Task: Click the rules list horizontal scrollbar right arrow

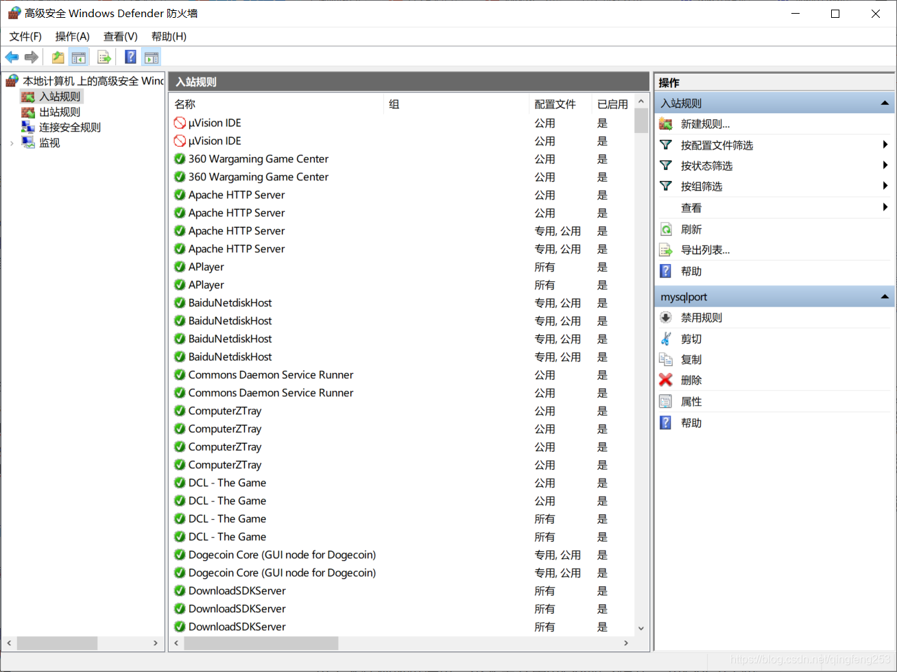Action: click(625, 643)
